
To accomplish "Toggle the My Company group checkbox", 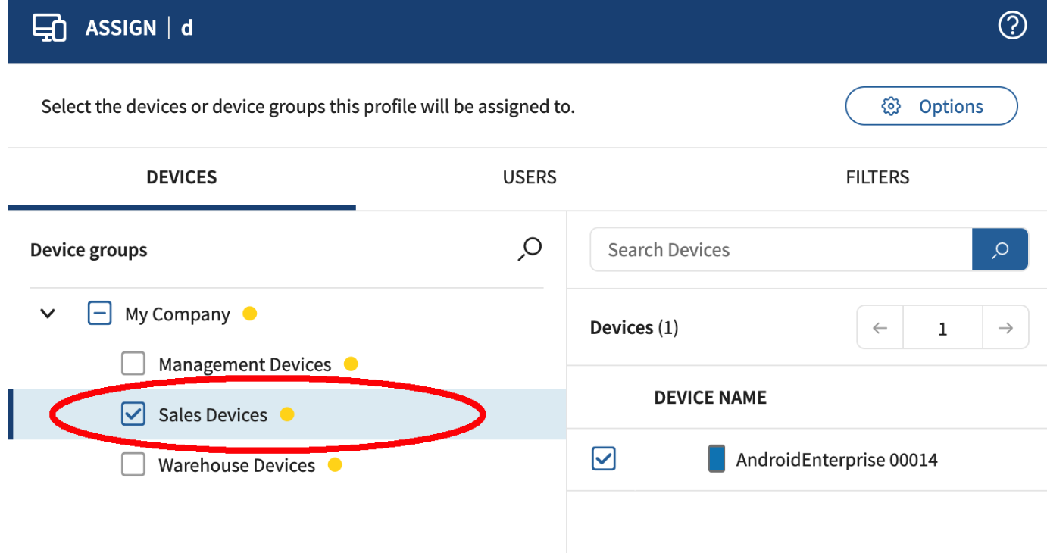I will [100, 314].
